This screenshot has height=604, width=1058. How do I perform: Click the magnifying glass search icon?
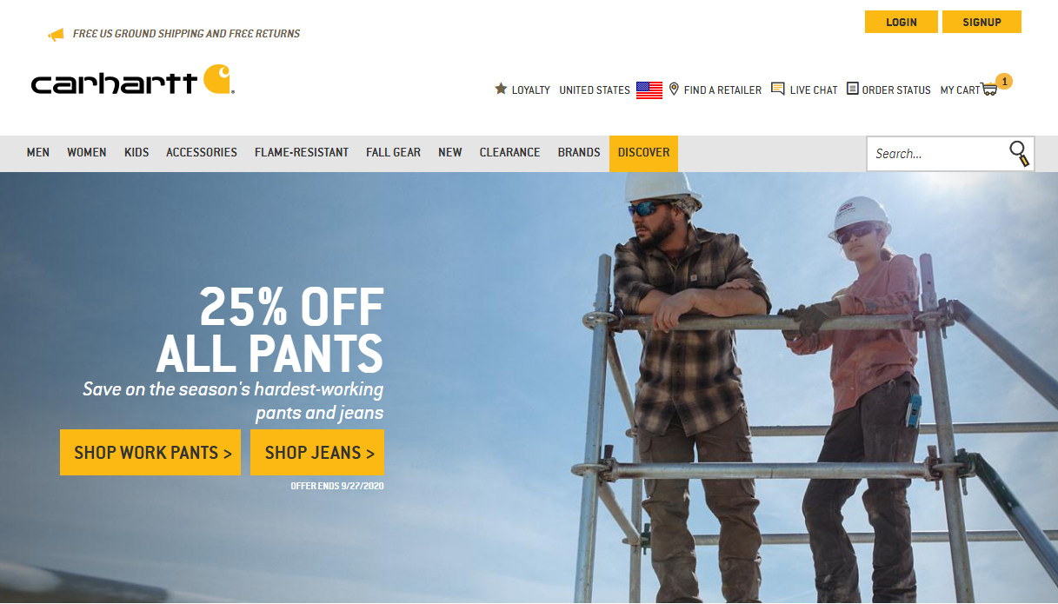coord(1019,154)
